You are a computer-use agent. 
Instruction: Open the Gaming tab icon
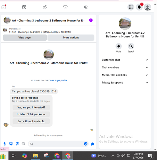pyautogui.click(x=86, y=7)
